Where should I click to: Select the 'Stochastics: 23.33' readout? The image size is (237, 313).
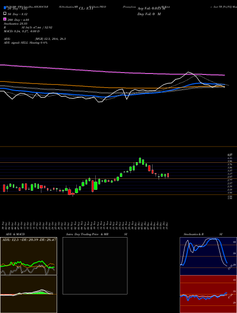coord(16,24)
